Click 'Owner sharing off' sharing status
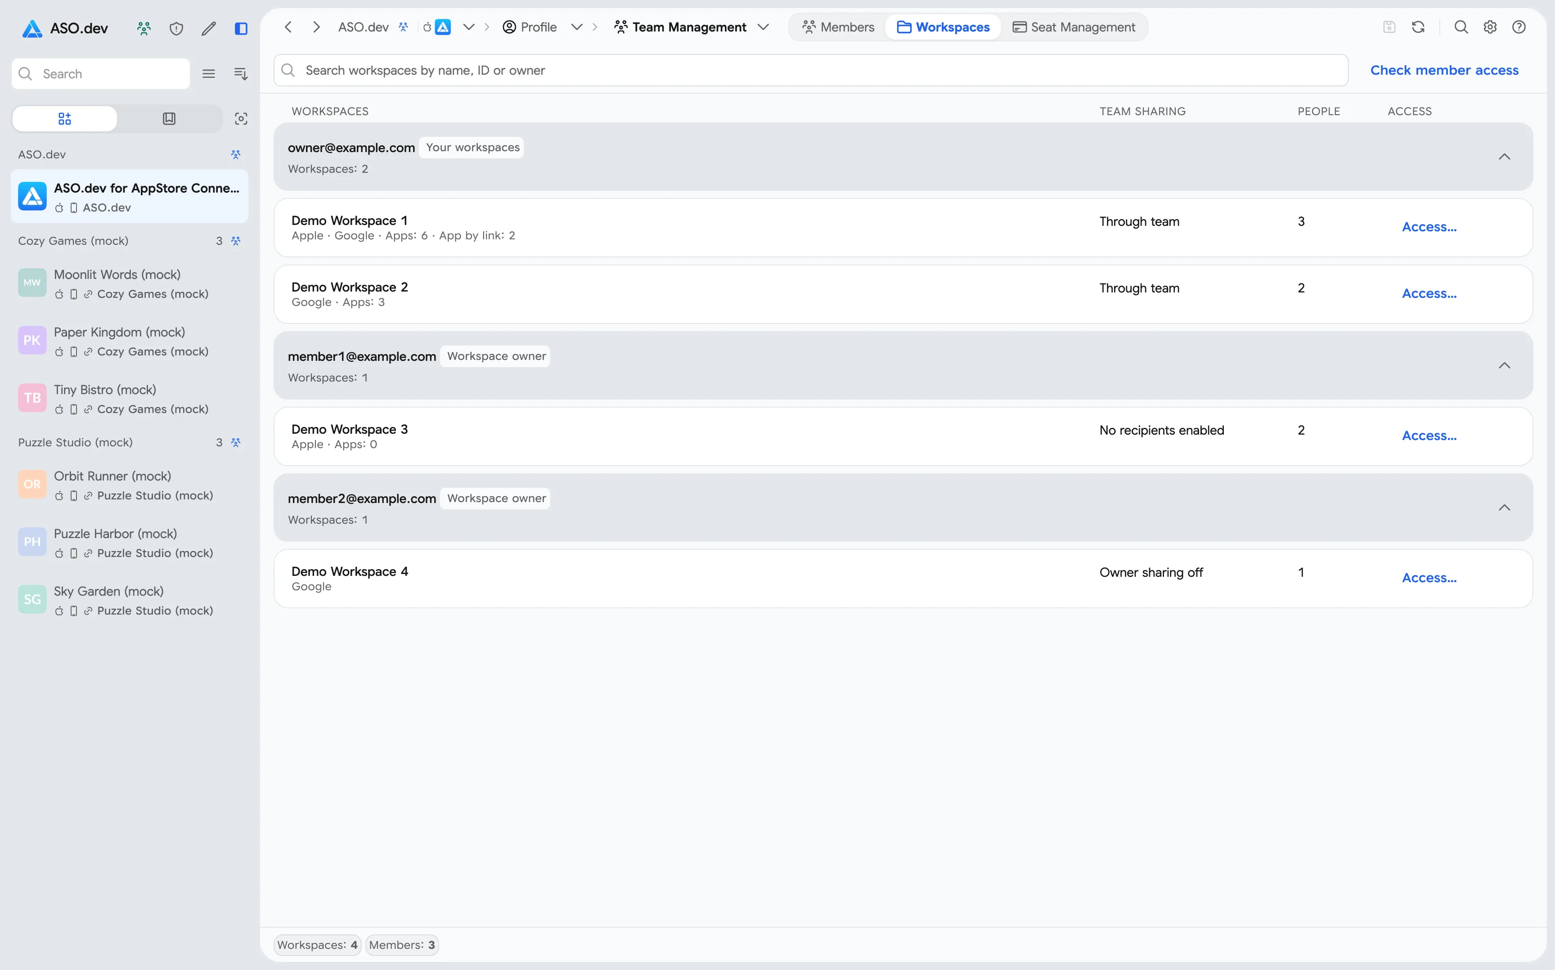 pyautogui.click(x=1151, y=573)
